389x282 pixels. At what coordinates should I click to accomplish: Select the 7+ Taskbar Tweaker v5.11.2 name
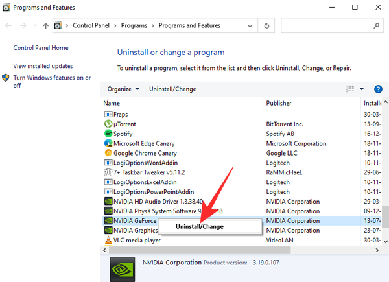tap(149, 172)
